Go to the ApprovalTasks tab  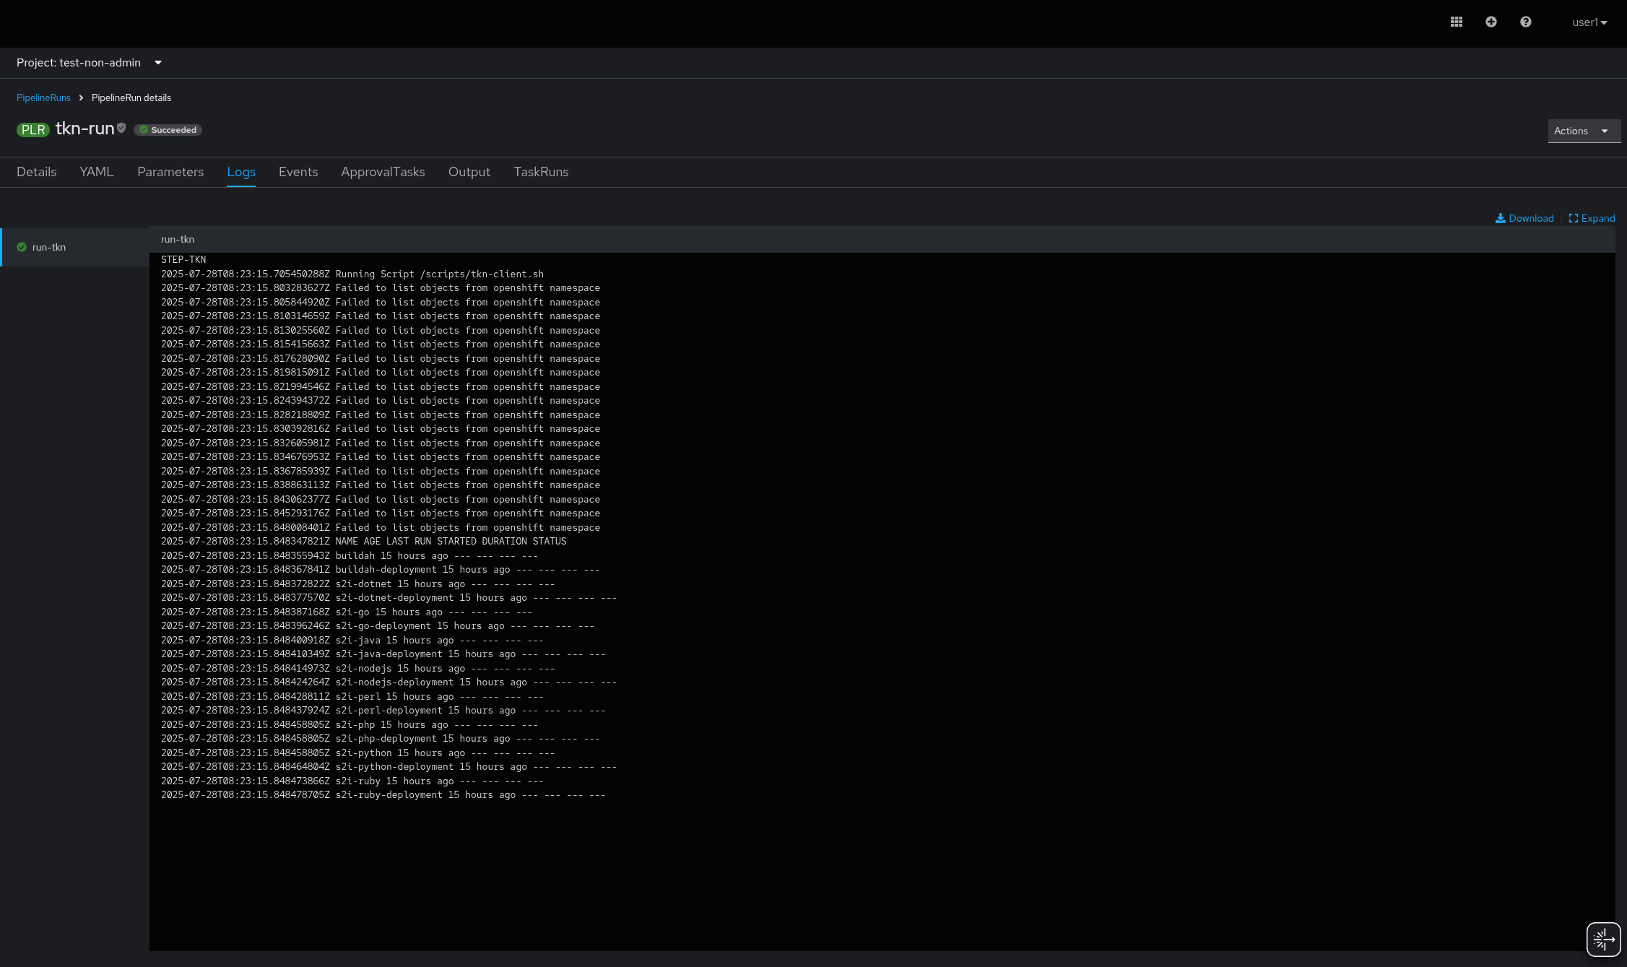(383, 172)
